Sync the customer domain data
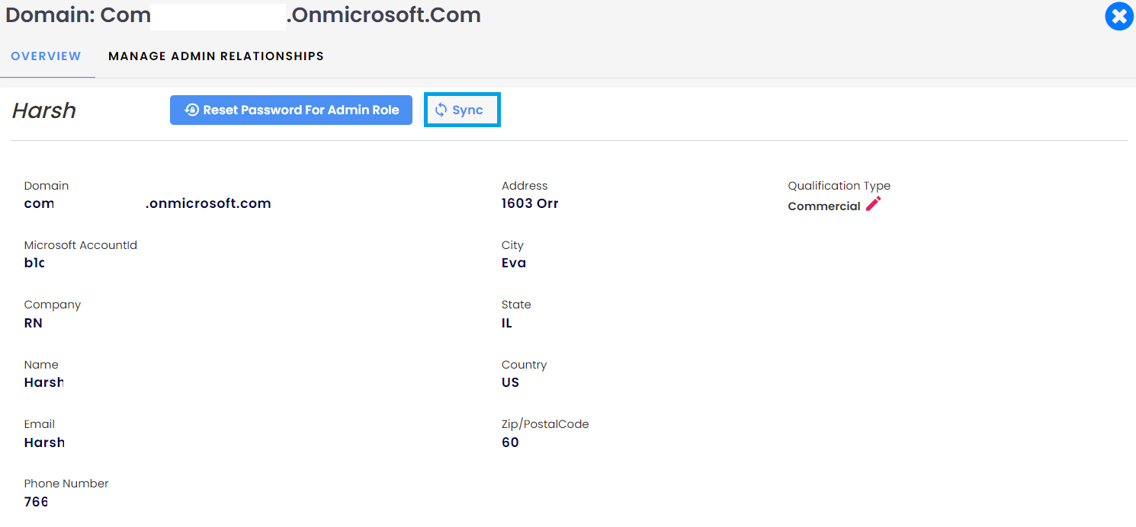 [462, 110]
